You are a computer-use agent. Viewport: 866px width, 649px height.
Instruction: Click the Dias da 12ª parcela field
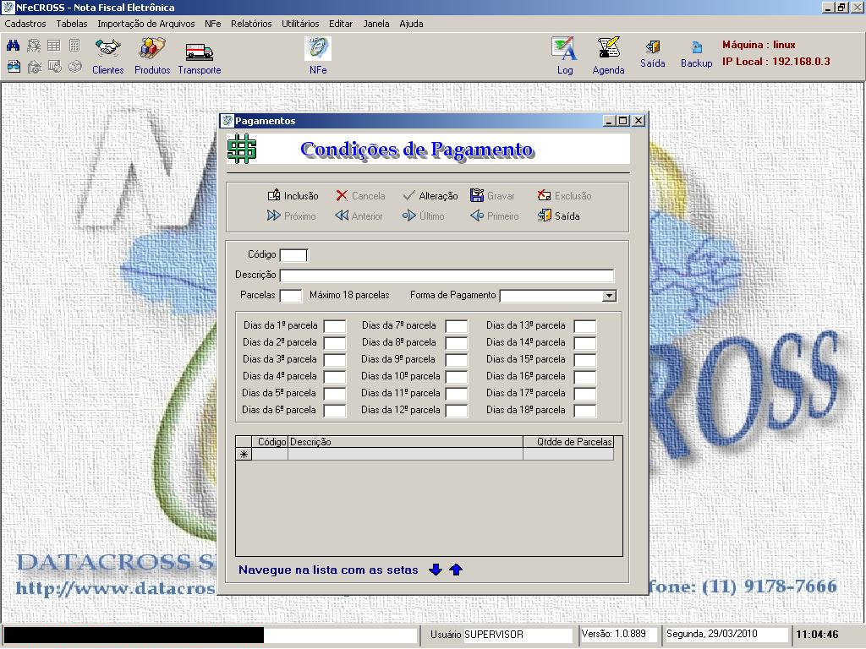(457, 411)
